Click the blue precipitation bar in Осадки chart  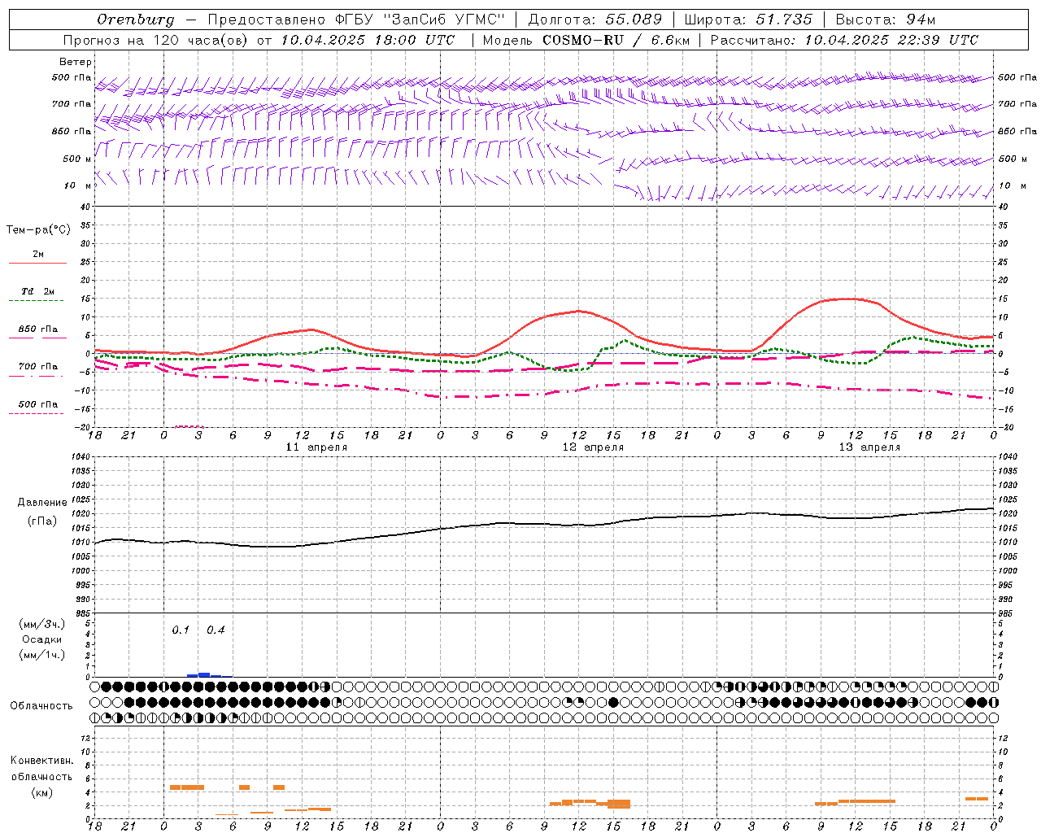pos(204,674)
